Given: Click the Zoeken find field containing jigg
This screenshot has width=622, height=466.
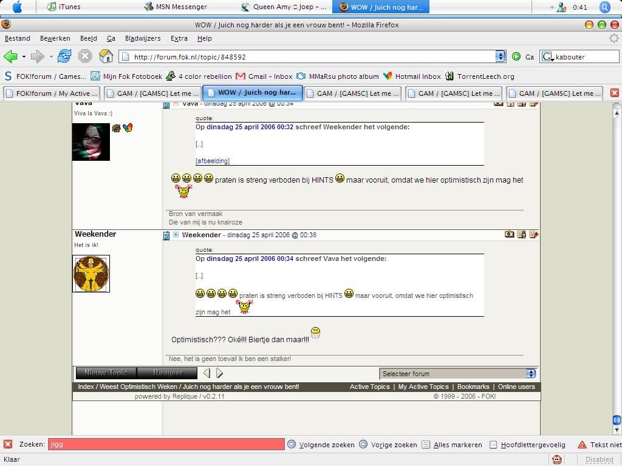Looking at the screenshot, I should tap(166, 444).
